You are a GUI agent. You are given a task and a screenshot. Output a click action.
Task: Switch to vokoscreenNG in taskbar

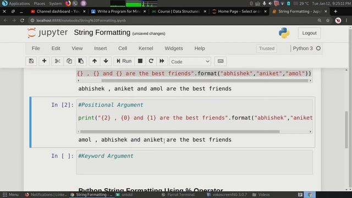(x=227, y=195)
